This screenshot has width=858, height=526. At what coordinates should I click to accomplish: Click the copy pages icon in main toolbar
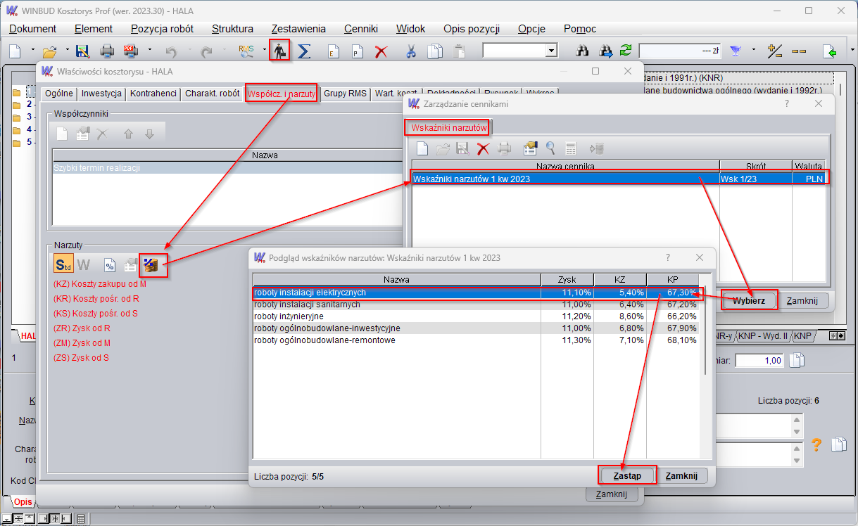click(436, 51)
